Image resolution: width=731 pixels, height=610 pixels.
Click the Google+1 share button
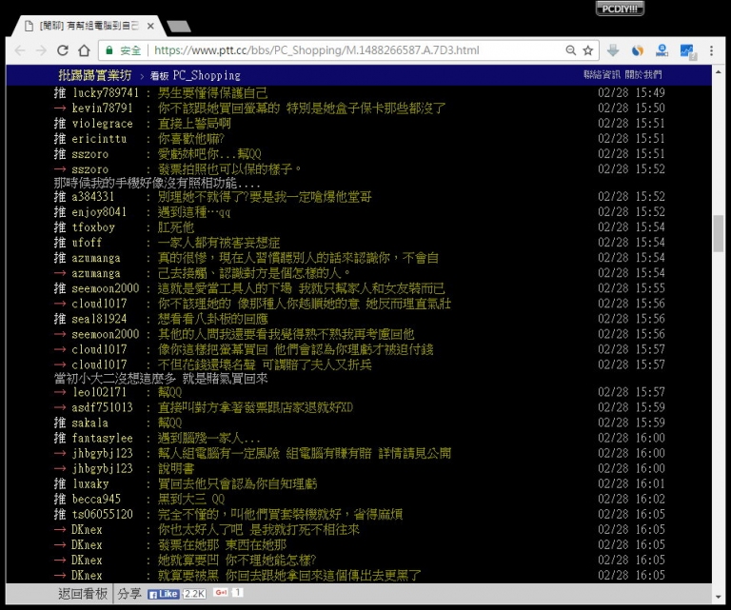(x=222, y=592)
